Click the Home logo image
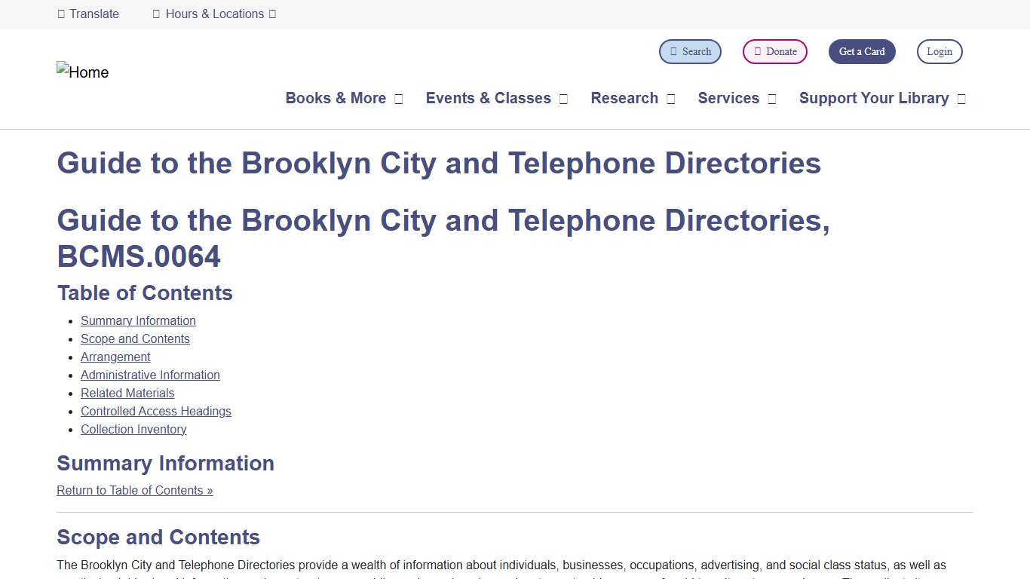1030x579 pixels. [82, 72]
